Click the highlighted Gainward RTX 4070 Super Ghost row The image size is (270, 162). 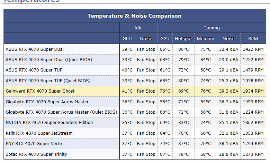[40, 91]
